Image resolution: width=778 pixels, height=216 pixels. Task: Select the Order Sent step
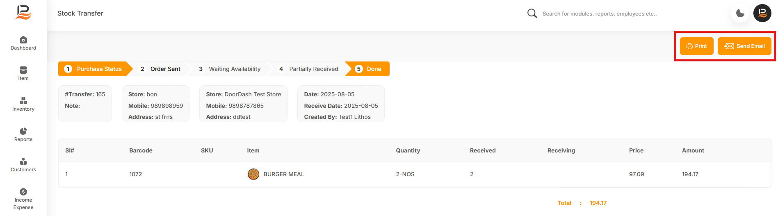point(160,69)
